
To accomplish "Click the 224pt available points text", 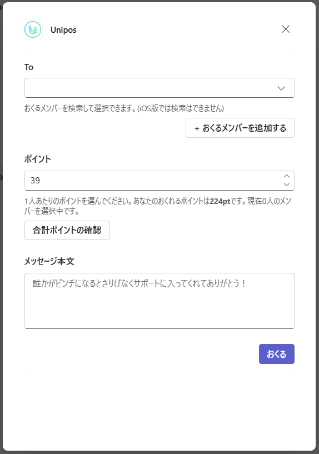I will (x=220, y=201).
